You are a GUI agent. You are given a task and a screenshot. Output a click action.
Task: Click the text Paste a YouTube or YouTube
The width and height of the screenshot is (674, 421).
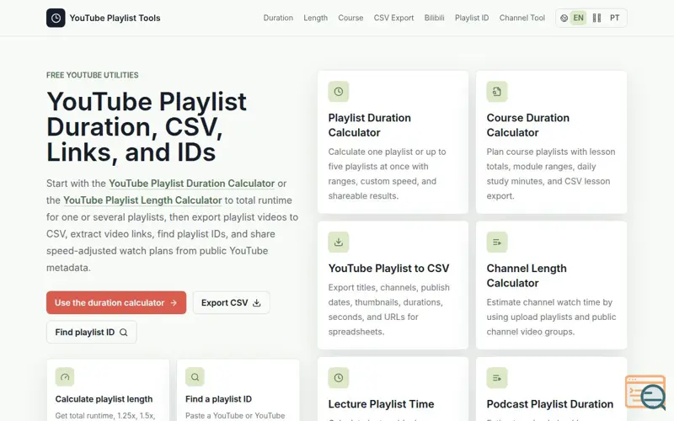click(235, 416)
